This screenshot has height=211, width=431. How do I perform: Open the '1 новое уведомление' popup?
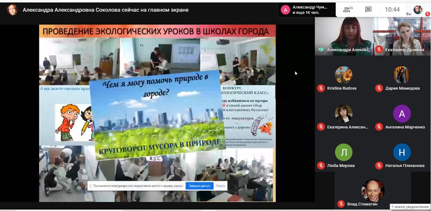pos(410,207)
